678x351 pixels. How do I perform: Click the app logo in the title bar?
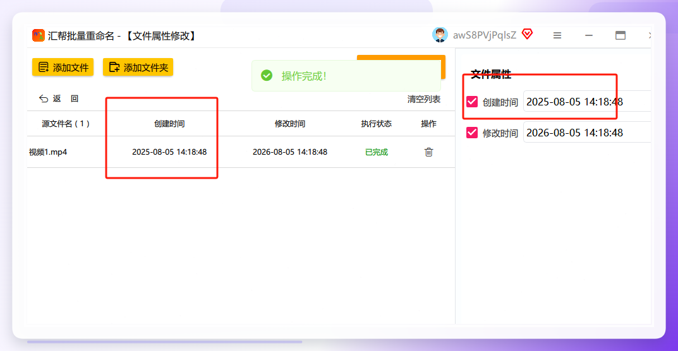point(39,35)
